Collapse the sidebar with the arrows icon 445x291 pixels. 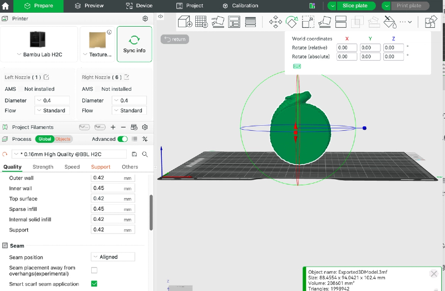pos(160,17)
